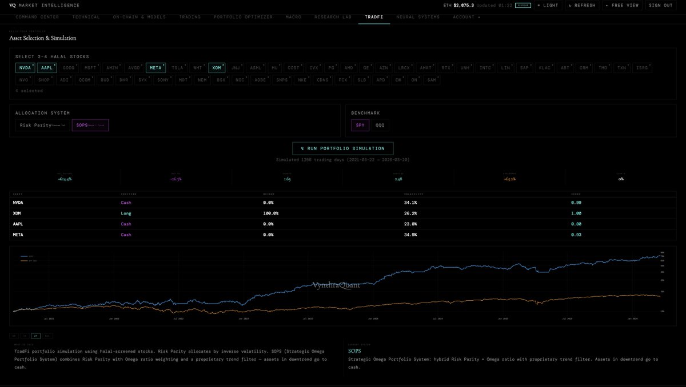Open the Portfolio Optimizer tab

(243, 17)
